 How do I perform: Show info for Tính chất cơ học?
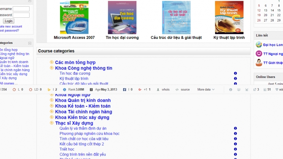pyautogui.click(x=235, y=139)
